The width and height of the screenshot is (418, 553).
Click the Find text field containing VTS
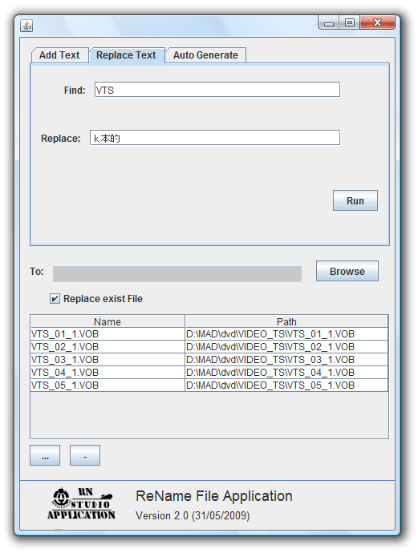(x=217, y=90)
